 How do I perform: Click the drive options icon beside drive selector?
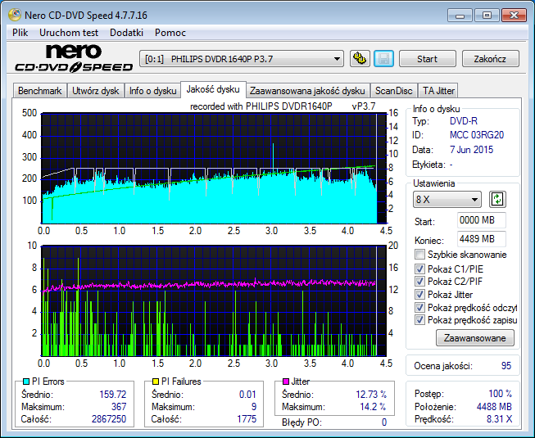pos(360,59)
